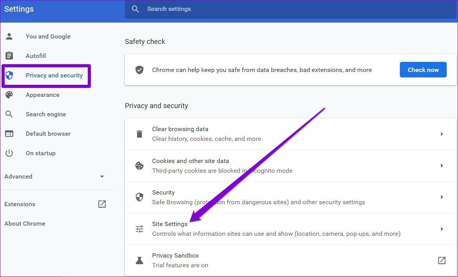Click the Privacy Sandbox title

pyautogui.click(x=175, y=256)
